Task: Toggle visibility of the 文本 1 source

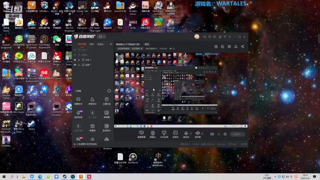Action: pyautogui.click(x=75, y=60)
